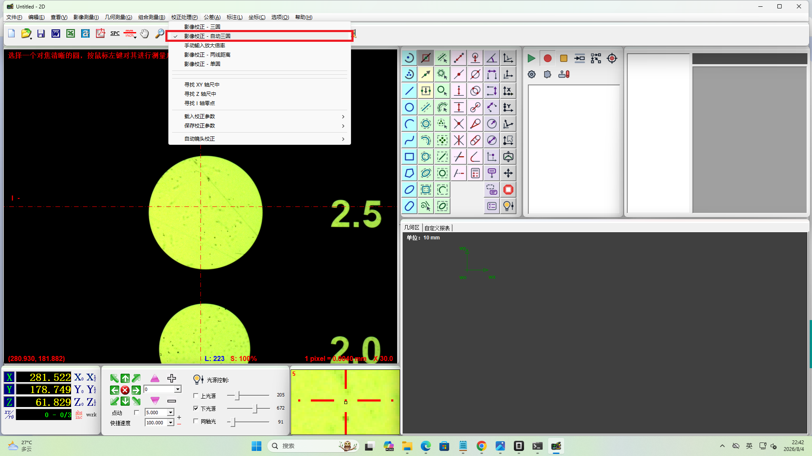Adjust the 下光源 brightness slider
Screen dimensions: 812x456
click(x=255, y=408)
